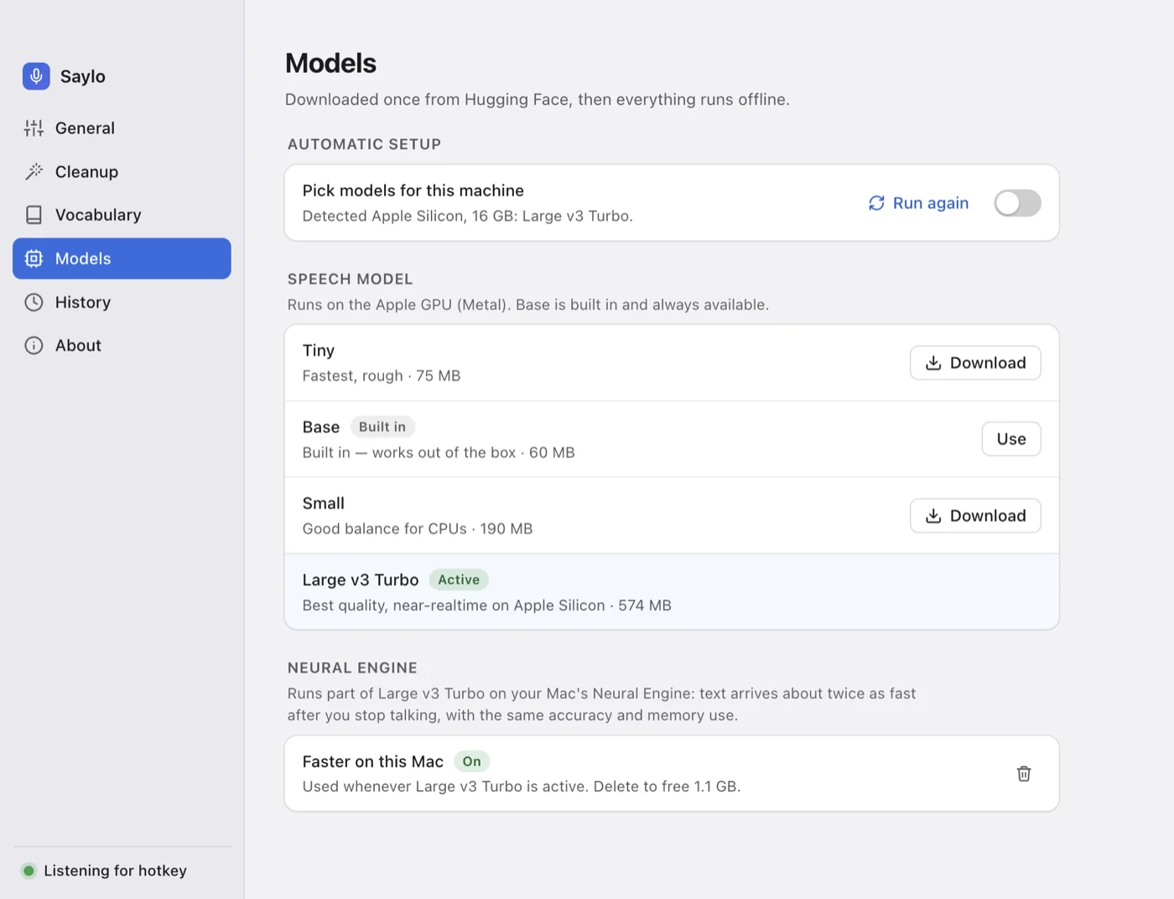Click the Built in badge beside Base
Viewport: 1174px width, 899px height.
point(382,427)
